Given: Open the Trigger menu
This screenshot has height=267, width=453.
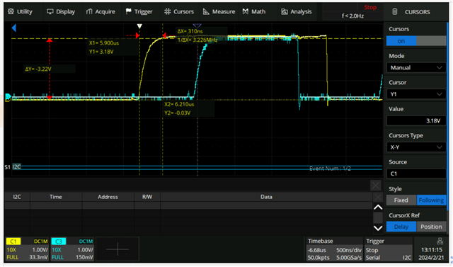Looking at the screenshot, I should [x=139, y=11].
